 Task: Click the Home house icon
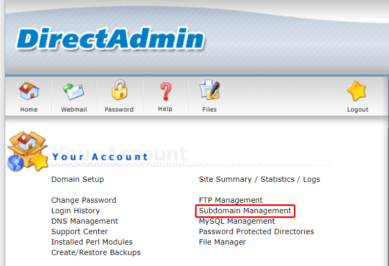pyautogui.click(x=29, y=92)
